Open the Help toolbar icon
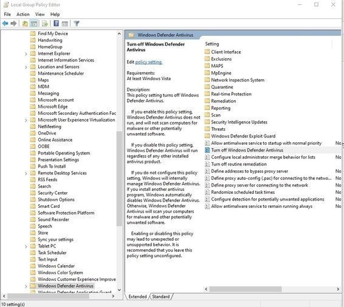Image resolution: width=344 pixels, height=307 pixels. (56, 23)
